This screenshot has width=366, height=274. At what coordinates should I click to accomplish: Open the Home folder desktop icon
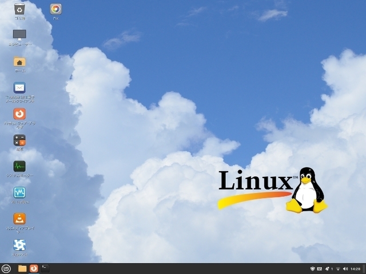click(19, 62)
